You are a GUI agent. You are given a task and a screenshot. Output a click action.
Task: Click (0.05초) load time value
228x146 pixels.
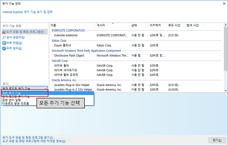coord(173,89)
